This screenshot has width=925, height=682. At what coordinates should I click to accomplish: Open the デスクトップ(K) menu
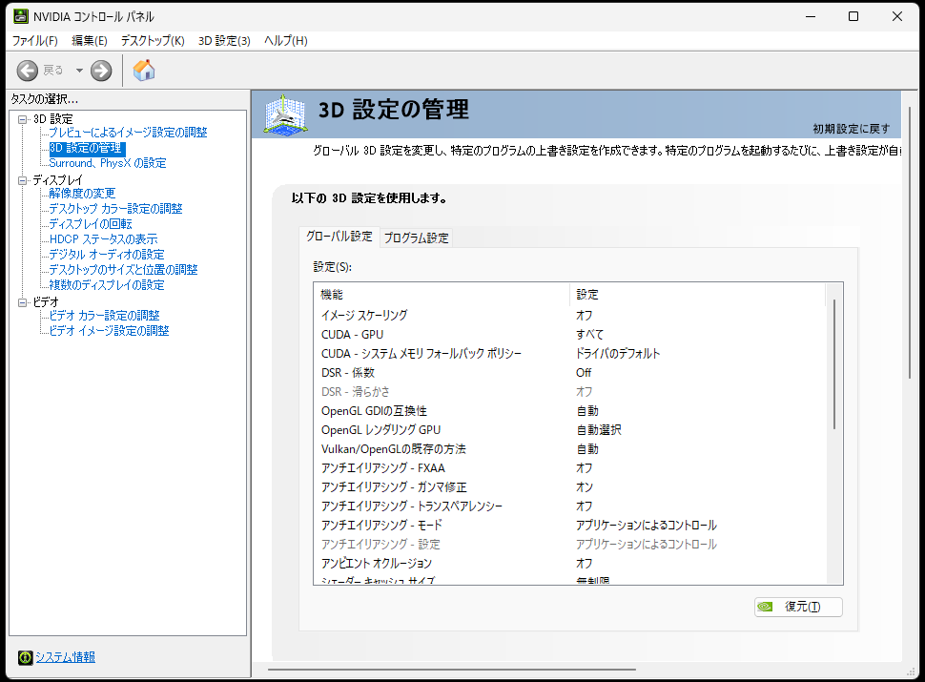tap(153, 41)
